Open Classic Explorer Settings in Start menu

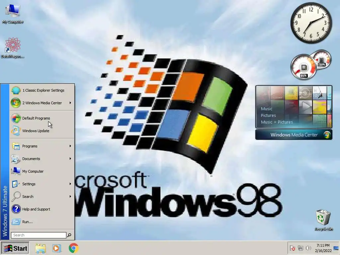click(42, 90)
